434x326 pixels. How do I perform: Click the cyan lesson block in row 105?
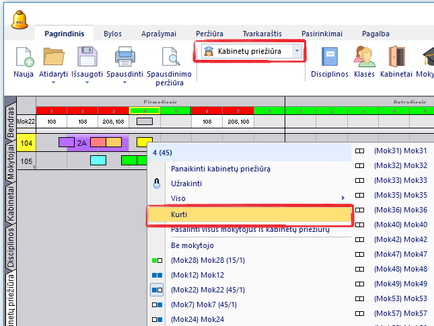(x=98, y=160)
